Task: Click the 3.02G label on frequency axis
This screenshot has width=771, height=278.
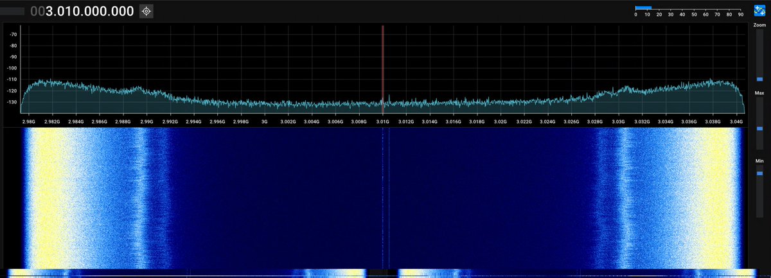Action: (501, 121)
